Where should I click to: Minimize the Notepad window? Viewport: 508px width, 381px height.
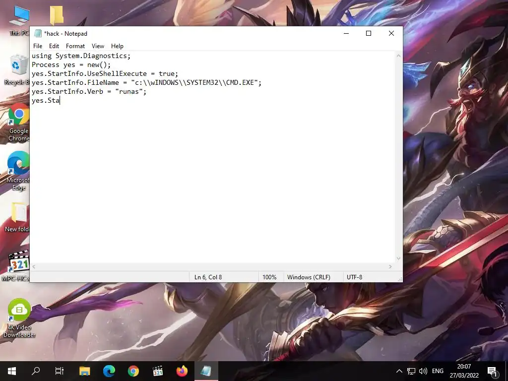[x=346, y=33]
